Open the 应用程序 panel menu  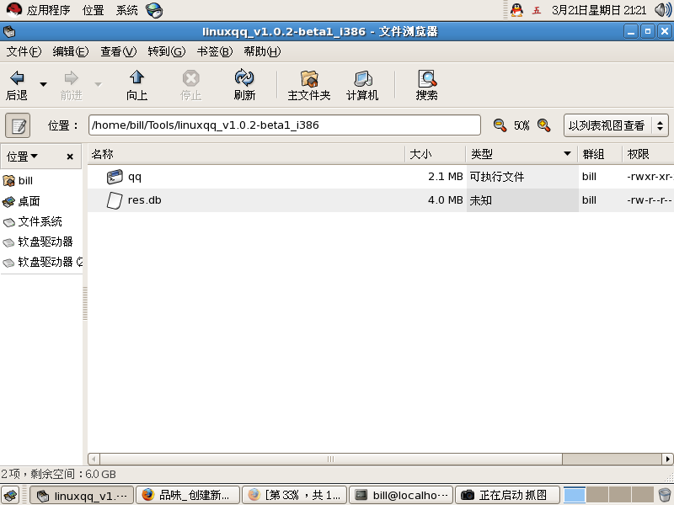(39, 10)
